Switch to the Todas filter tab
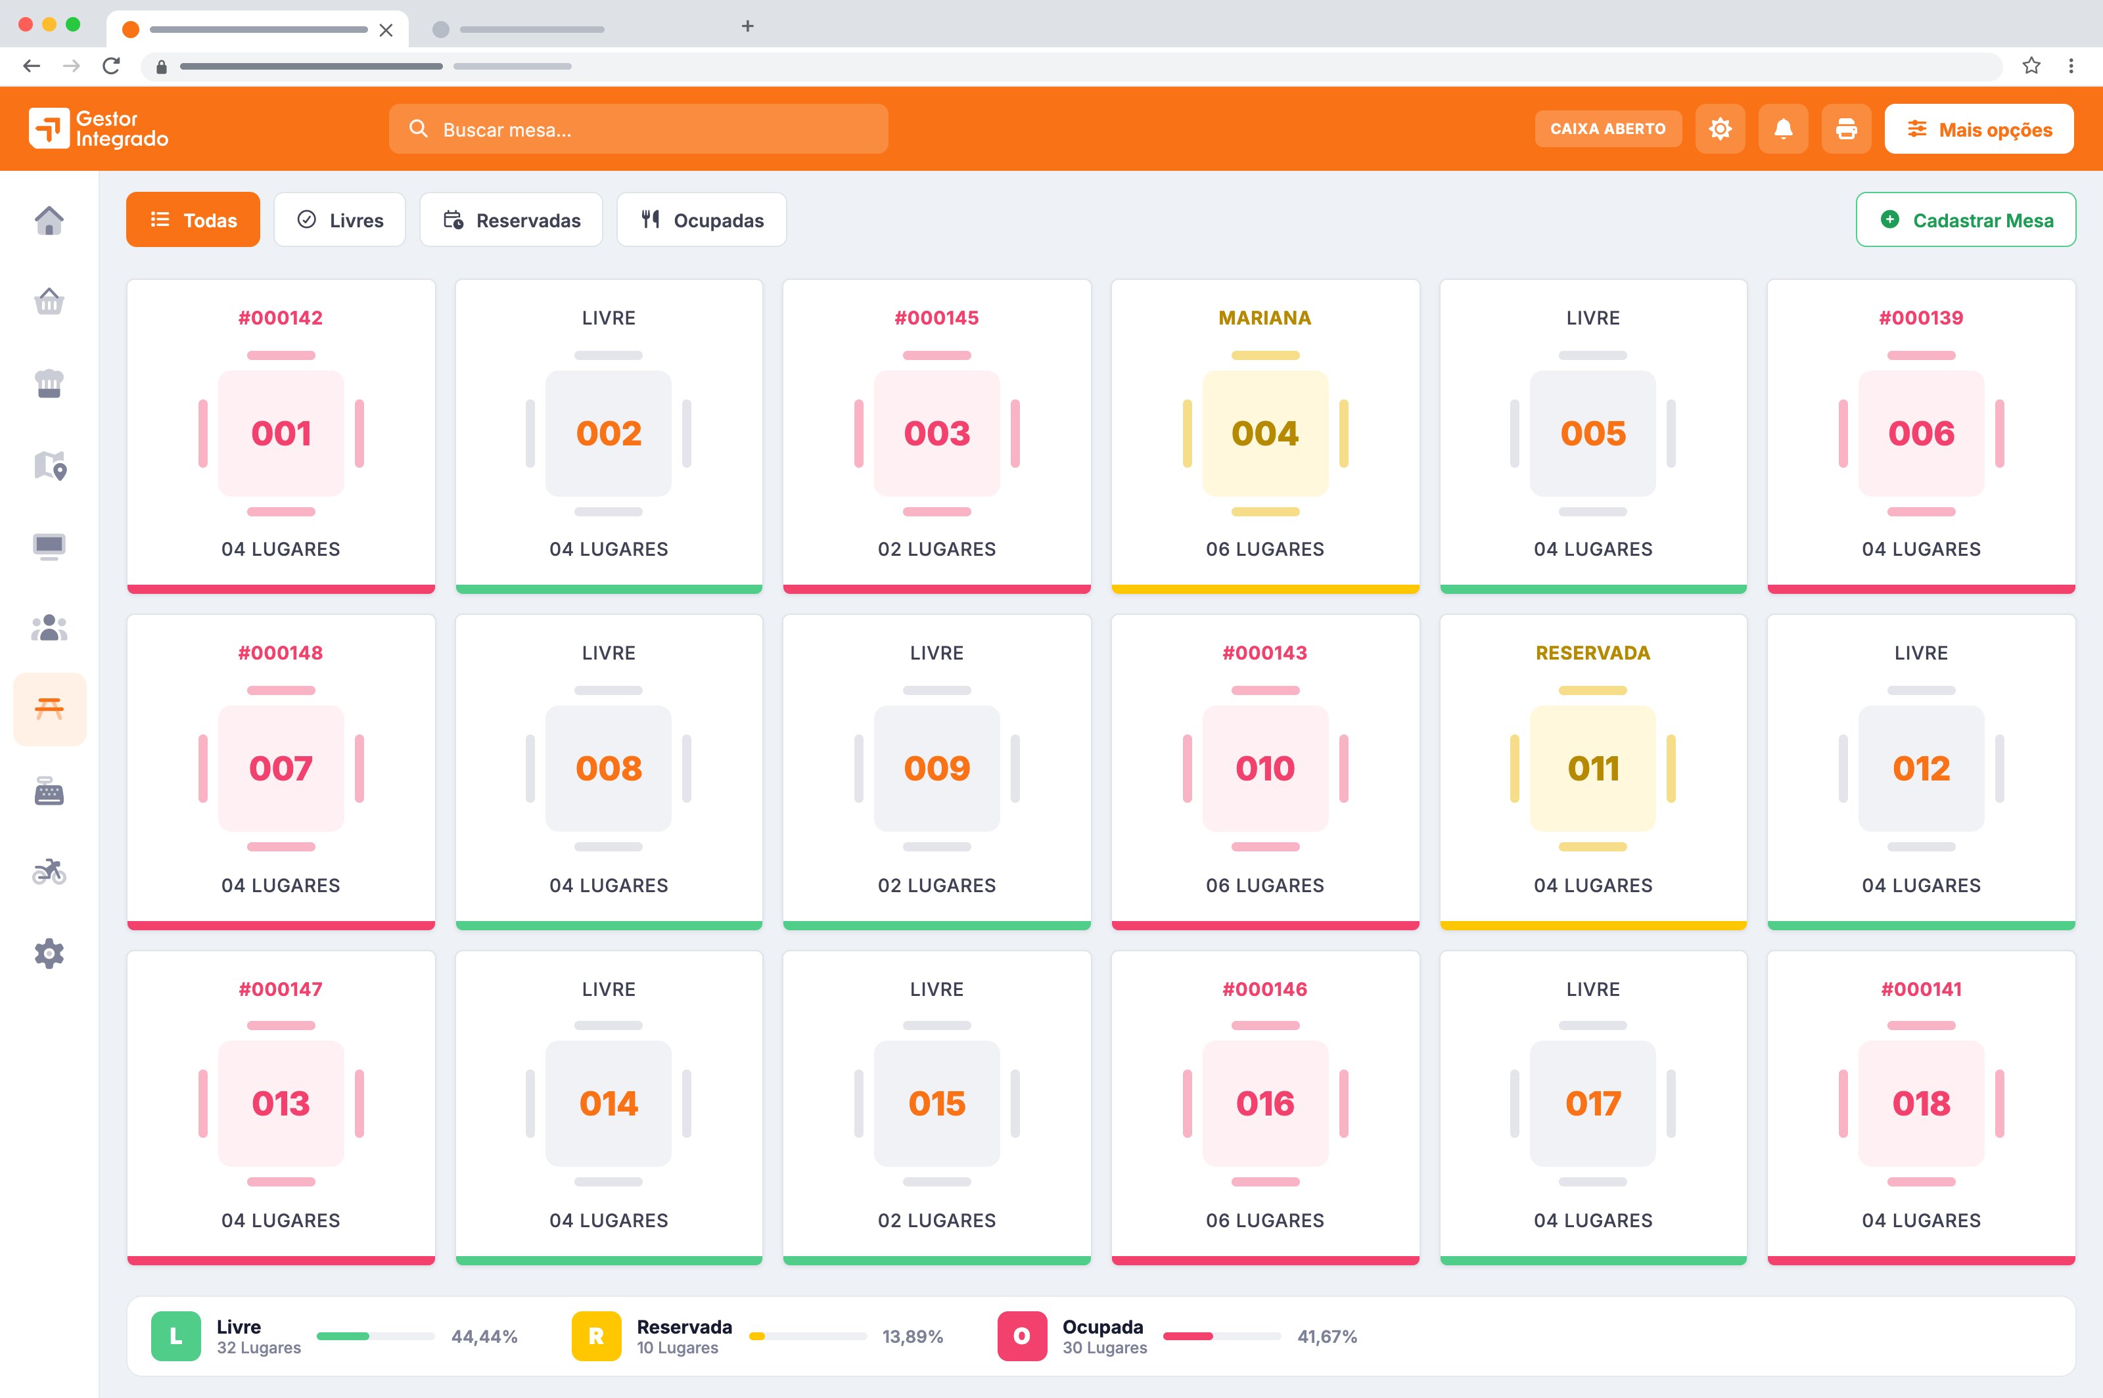2103x1398 pixels. [193, 219]
